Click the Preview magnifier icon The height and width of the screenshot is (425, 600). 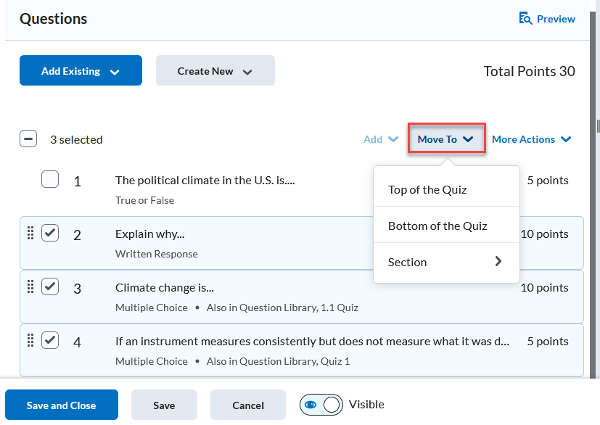click(526, 19)
